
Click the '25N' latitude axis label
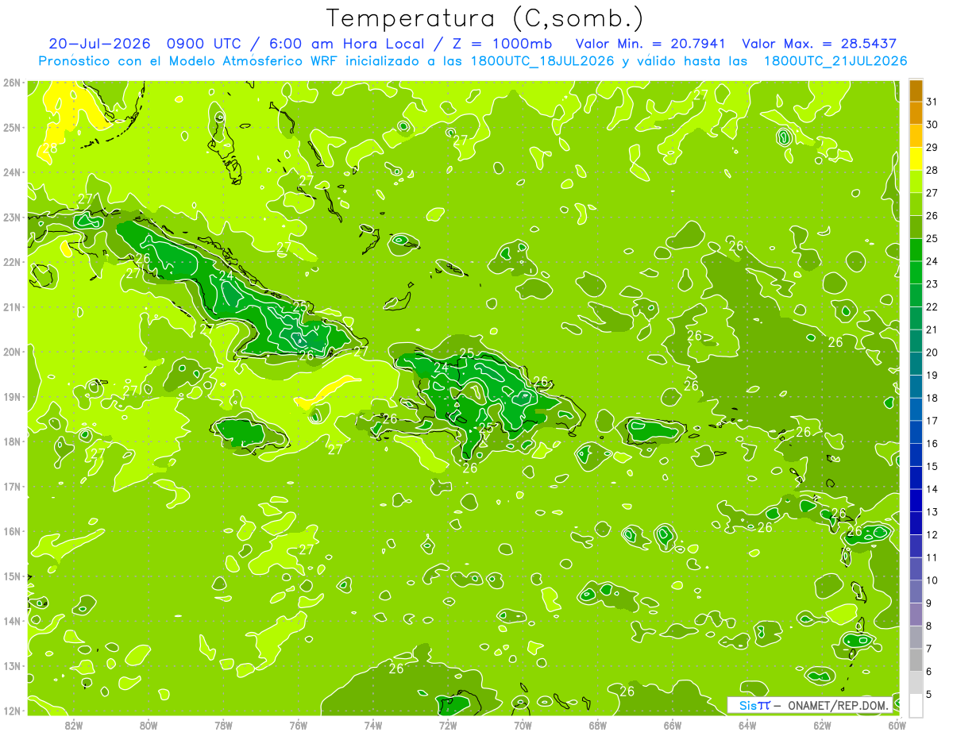(x=12, y=127)
